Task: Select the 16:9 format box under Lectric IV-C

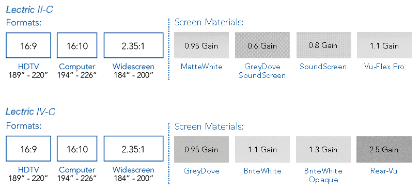Action: 28,149
